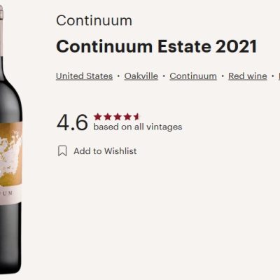Click the fourth rating star
The height and width of the screenshot is (280, 280).
(127, 117)
